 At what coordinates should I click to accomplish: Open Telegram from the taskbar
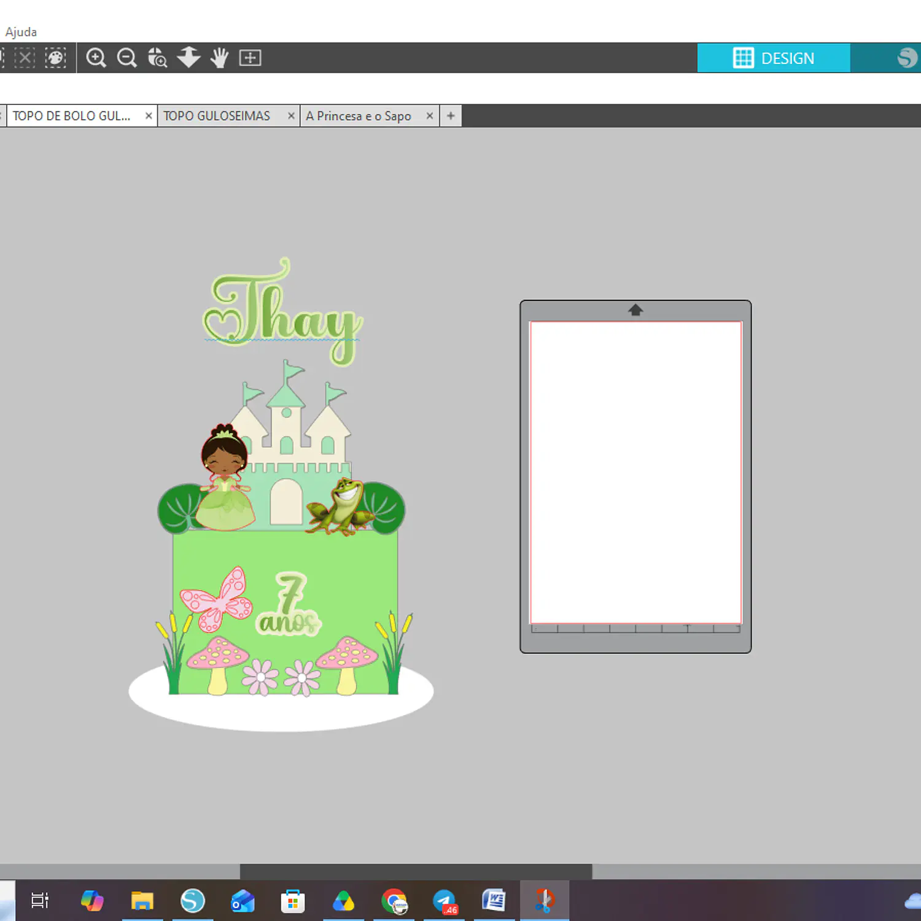pyautogui.click(x=445, y=901)
